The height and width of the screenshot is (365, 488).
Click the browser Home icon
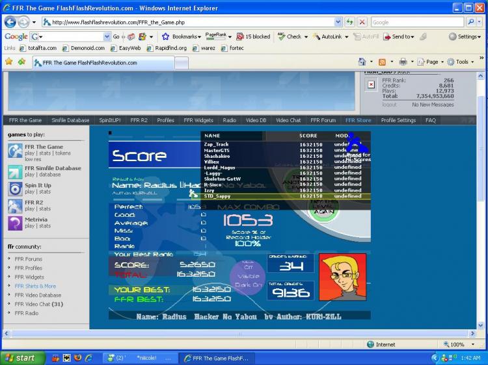point(362,62)
